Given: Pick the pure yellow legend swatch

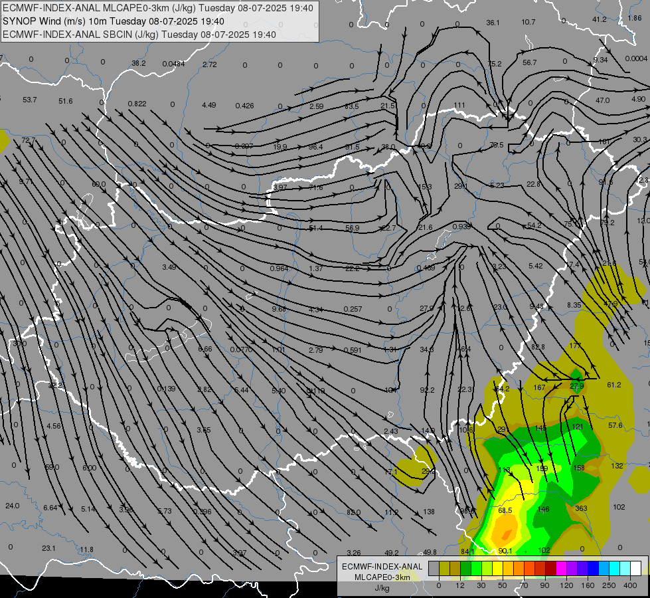Looking at the screenshot, I should click(x=497, y=568).
